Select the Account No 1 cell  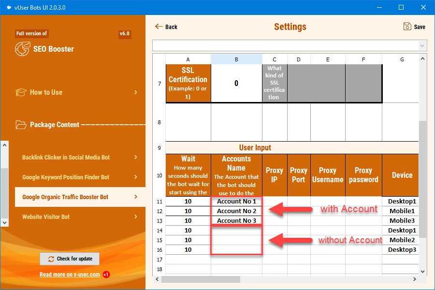(236, 202)
